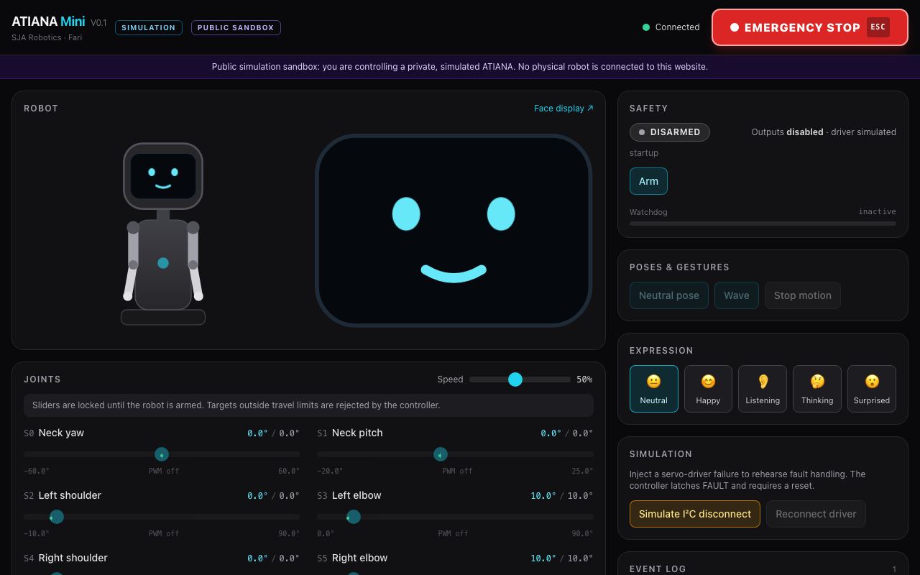Click the Stop motion button
The image size is (920, 575).
tap(803, 295)
